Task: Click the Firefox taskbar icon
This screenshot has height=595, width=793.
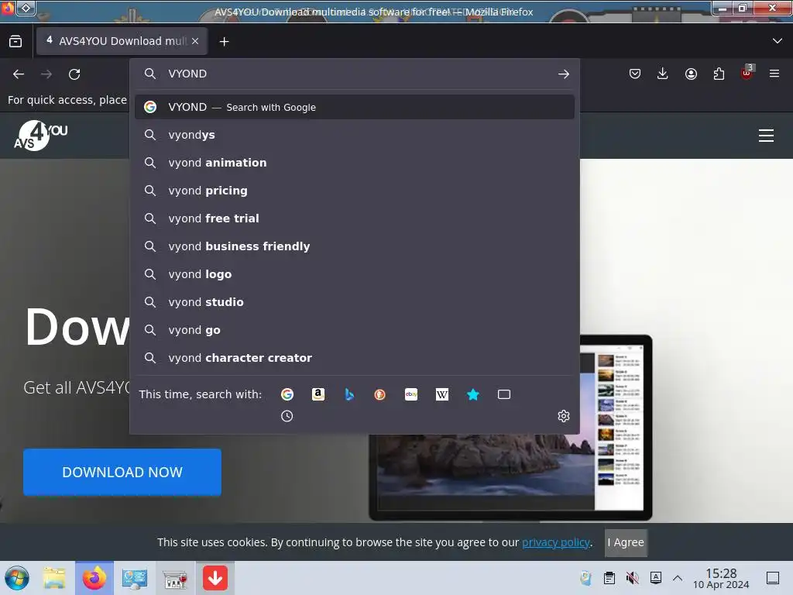Action: [x=94, y=578]
